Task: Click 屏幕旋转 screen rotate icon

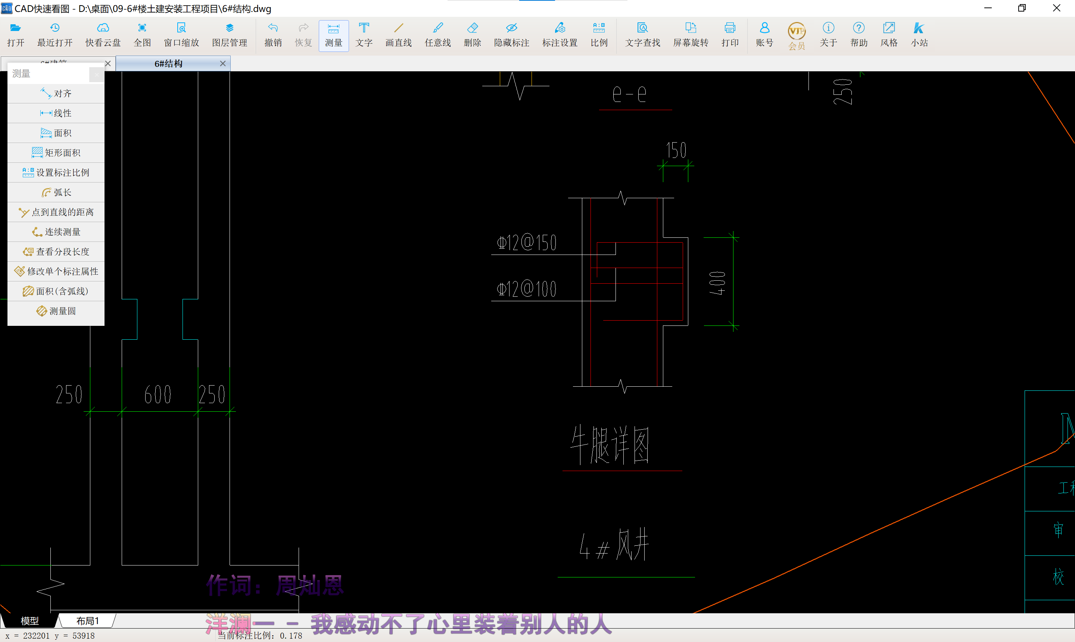Action: click(x=691, y=35)
